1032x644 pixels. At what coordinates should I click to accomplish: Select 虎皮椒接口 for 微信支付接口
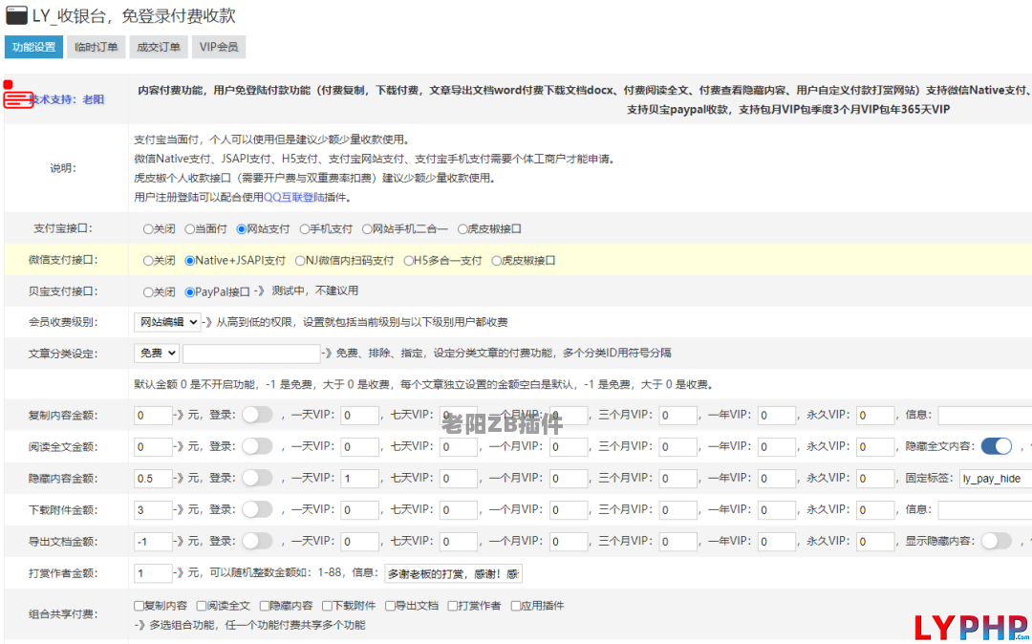[496, 261]
